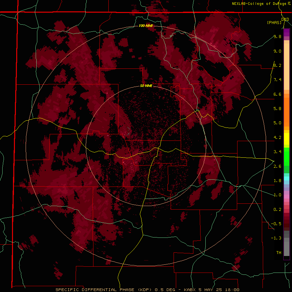Select the cyan segment of the color bar
This screenshot has height=292, width=292.
point(286,178)
